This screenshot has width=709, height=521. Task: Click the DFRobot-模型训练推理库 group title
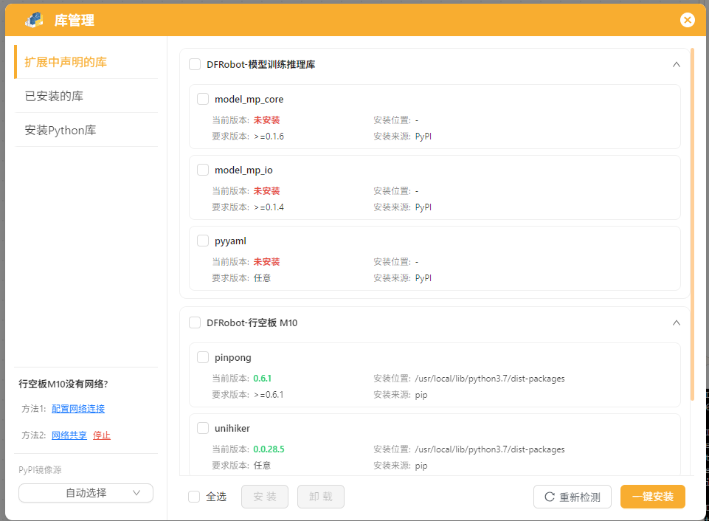[261, 64]
